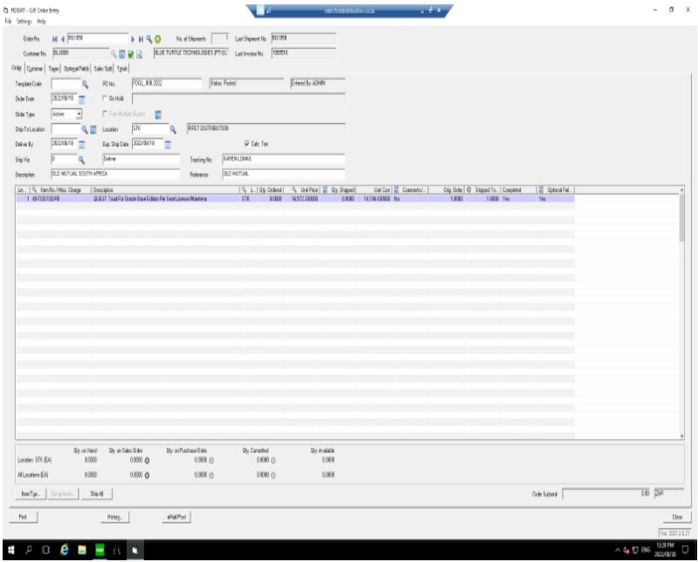Open the Order Date calendar picker

(x=82, y=99)
